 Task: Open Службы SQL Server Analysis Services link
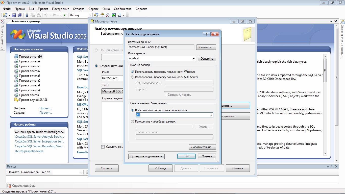click(39, 137)
